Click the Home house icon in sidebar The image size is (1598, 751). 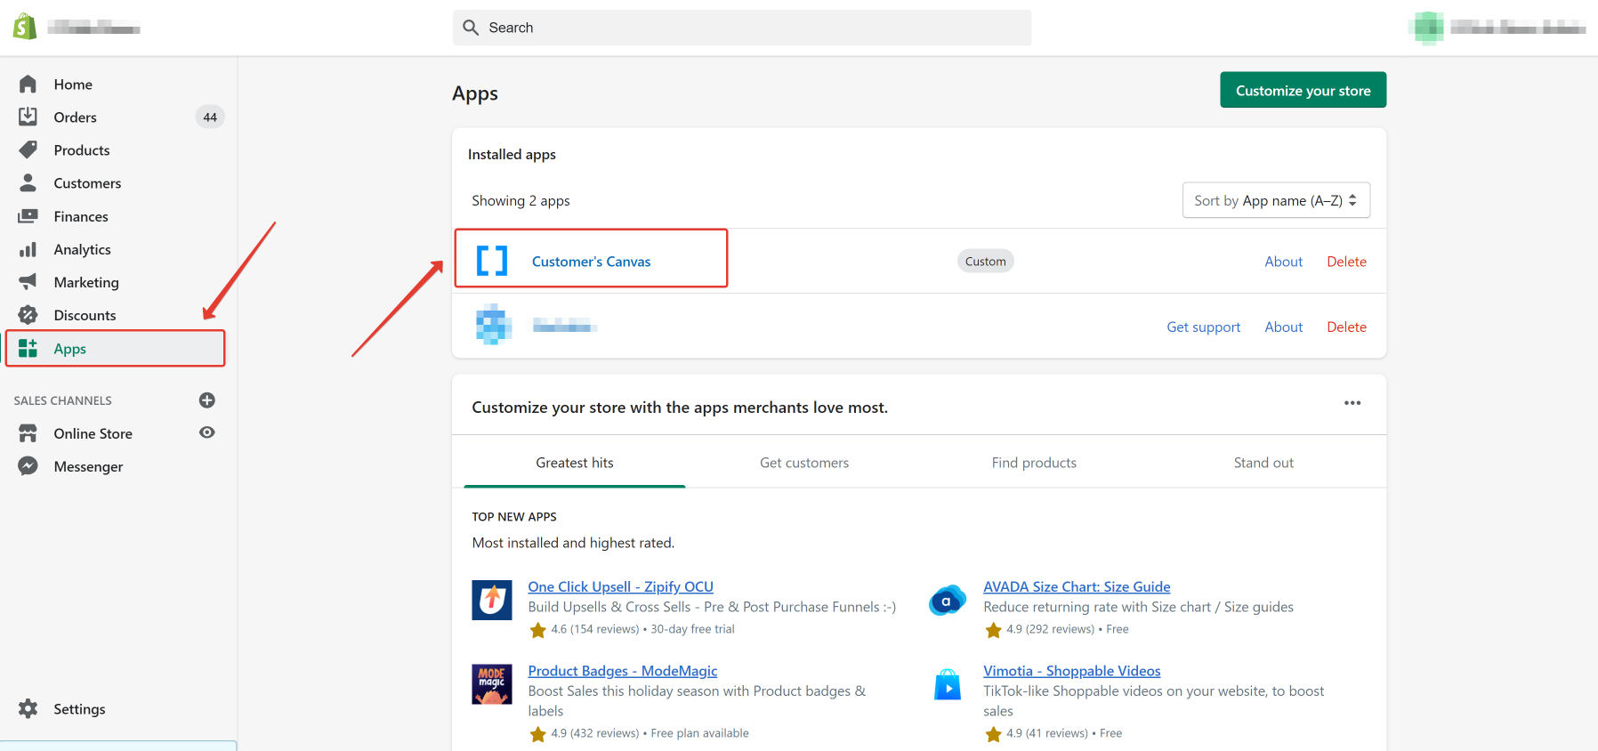click(28, 84)
